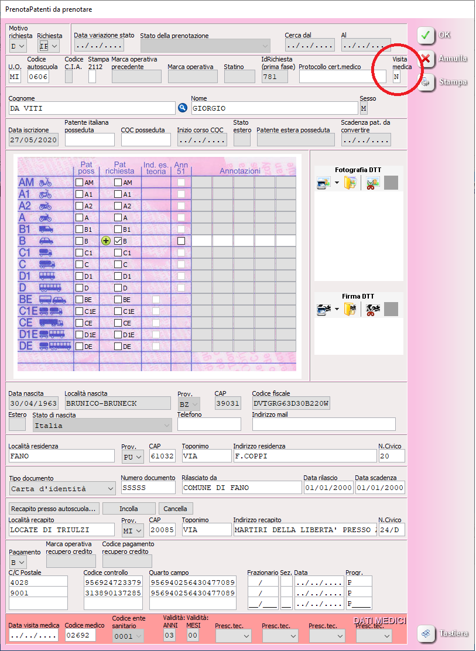The width and height of the screenshot is (476, 651).
Task: Expand the scan photo source dropdown arrow
Action: pos(337,183)
